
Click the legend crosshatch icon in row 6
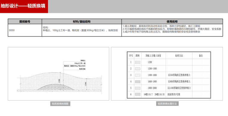(138, 94)
